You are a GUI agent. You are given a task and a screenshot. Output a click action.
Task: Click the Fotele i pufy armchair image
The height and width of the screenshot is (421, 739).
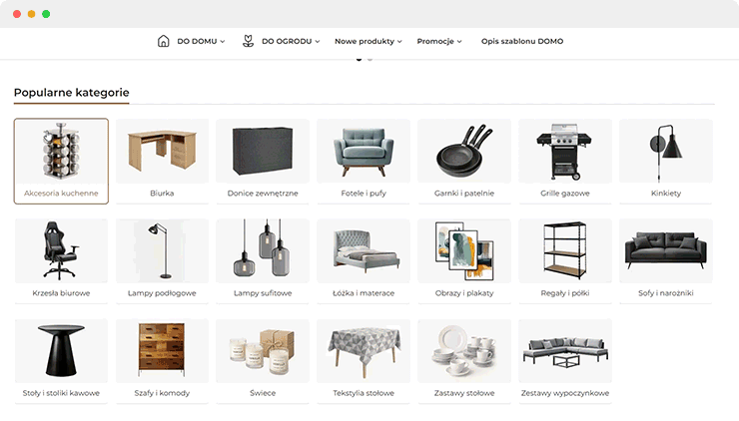click(364, 152)
